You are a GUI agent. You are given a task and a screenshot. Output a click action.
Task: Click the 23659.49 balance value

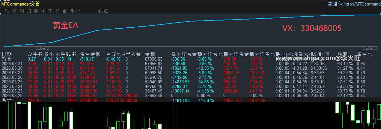tap(154, 95)
